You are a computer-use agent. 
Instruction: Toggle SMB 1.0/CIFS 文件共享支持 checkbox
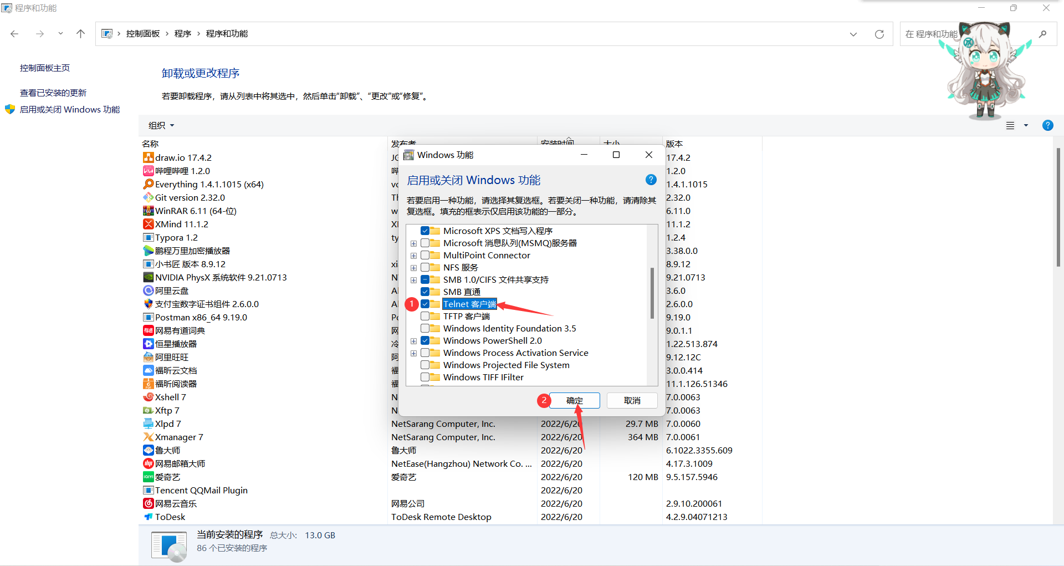[x=425, y=279]
